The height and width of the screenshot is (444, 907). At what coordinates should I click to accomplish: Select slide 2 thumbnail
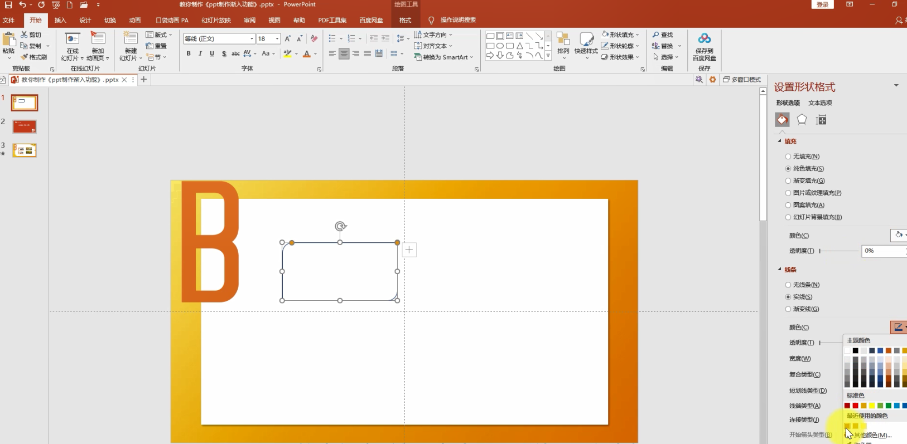(25, 126)
